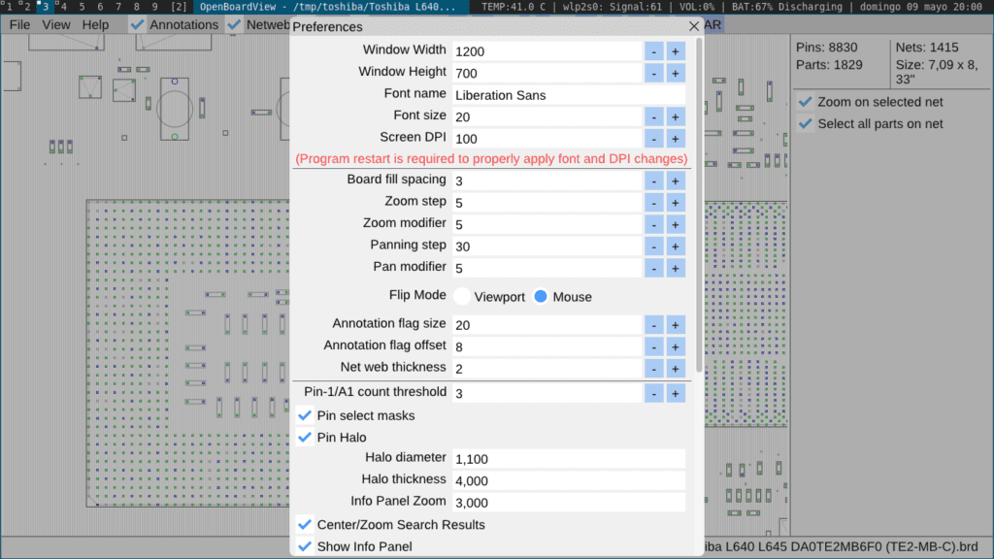Image resolution: width=994 pixels, height=559 pixels.
Task: Increase Pin-1/A1 count threshold
Action: click(x=676, y=394)
